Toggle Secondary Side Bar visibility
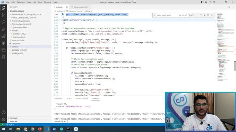 coord(210,2)
